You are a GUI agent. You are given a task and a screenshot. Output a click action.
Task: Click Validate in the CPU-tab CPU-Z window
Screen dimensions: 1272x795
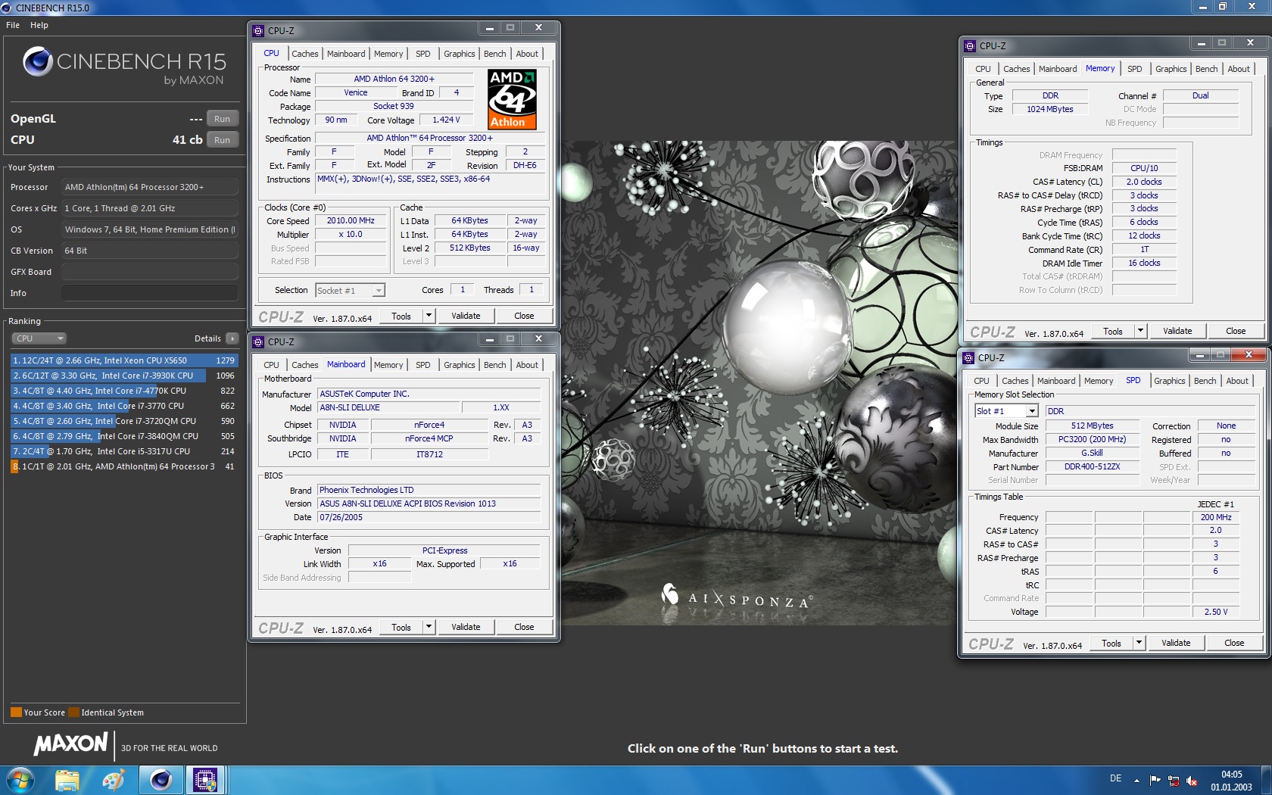coord(466,316)
